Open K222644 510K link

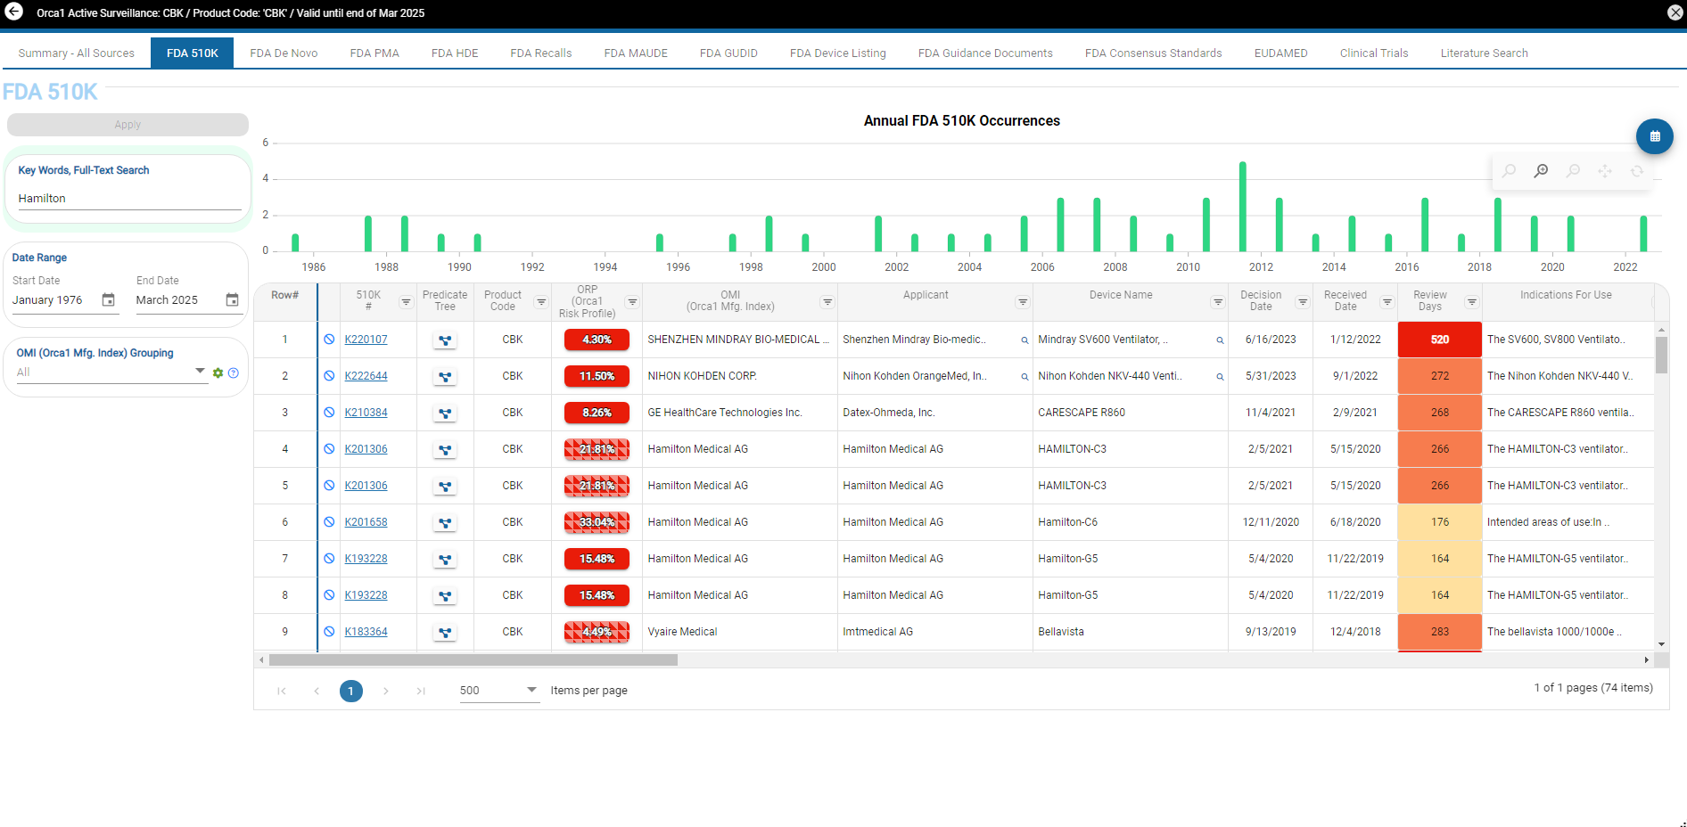(366, 376)
